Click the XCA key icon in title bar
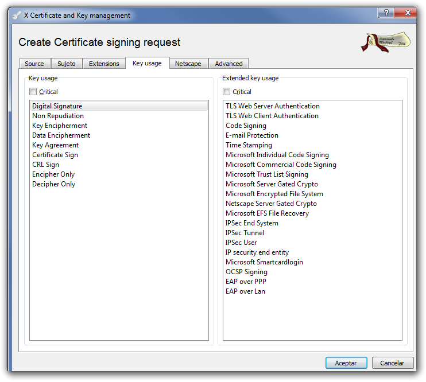The height and width of the screenshot is (382, 426). coord(17,15)
